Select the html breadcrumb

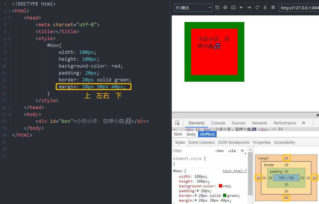[x=178, y=134]
